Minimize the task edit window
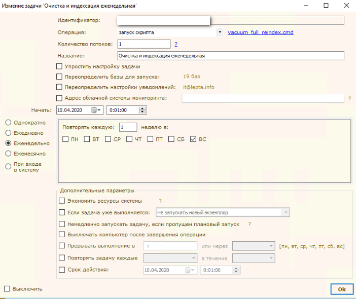356x299 pixels. point(306,6)
